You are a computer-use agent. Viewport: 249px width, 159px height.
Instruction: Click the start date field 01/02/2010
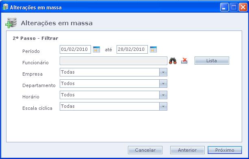[x=75, y=50]
